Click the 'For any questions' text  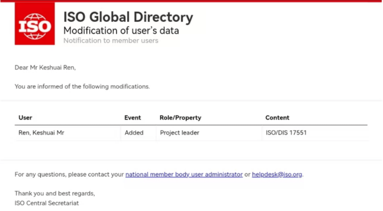(x=69, y=174)
